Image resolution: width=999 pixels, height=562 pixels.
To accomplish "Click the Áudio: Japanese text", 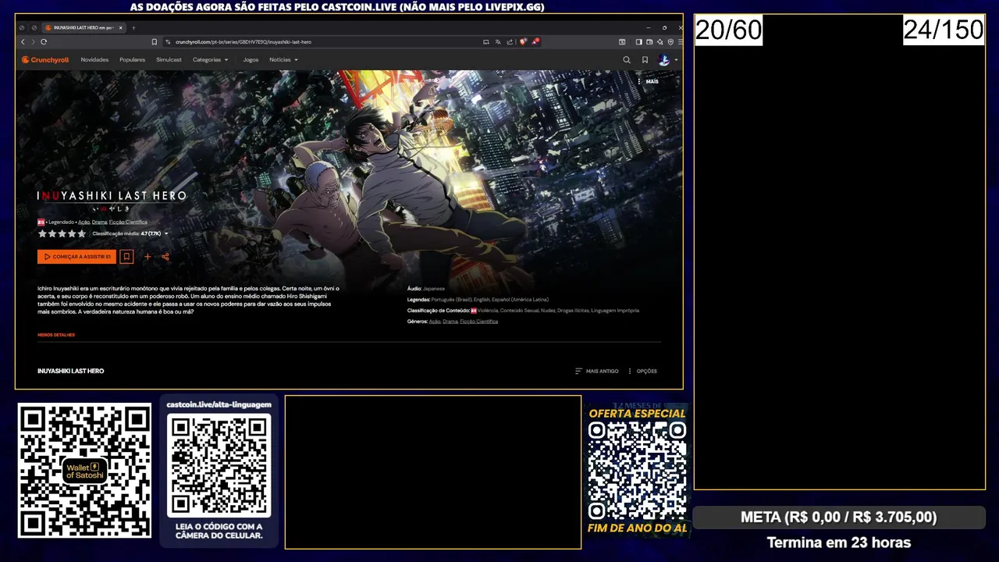I will 426,289.
